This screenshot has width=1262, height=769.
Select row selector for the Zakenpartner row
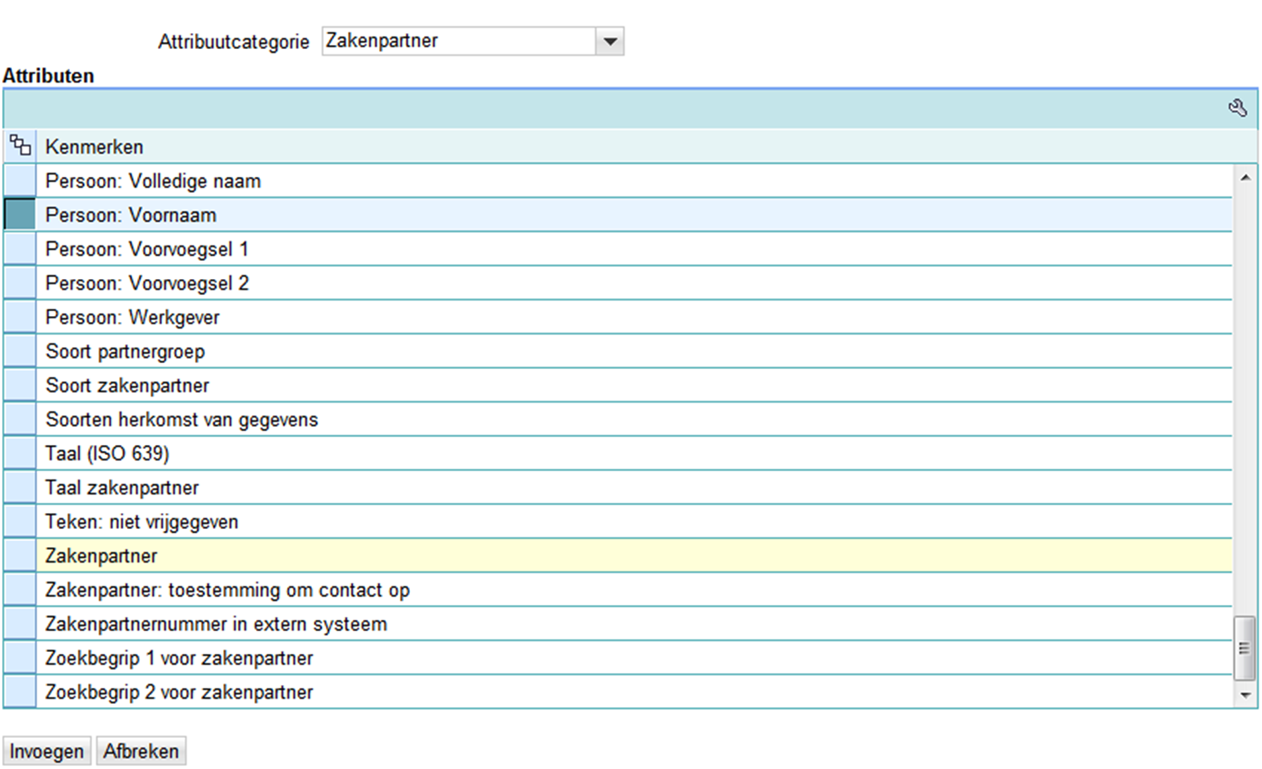pos(19,556)
